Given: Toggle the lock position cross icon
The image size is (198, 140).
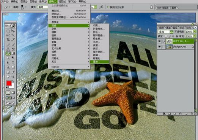Looking at the screenshot, I should [x=173, y=36].
